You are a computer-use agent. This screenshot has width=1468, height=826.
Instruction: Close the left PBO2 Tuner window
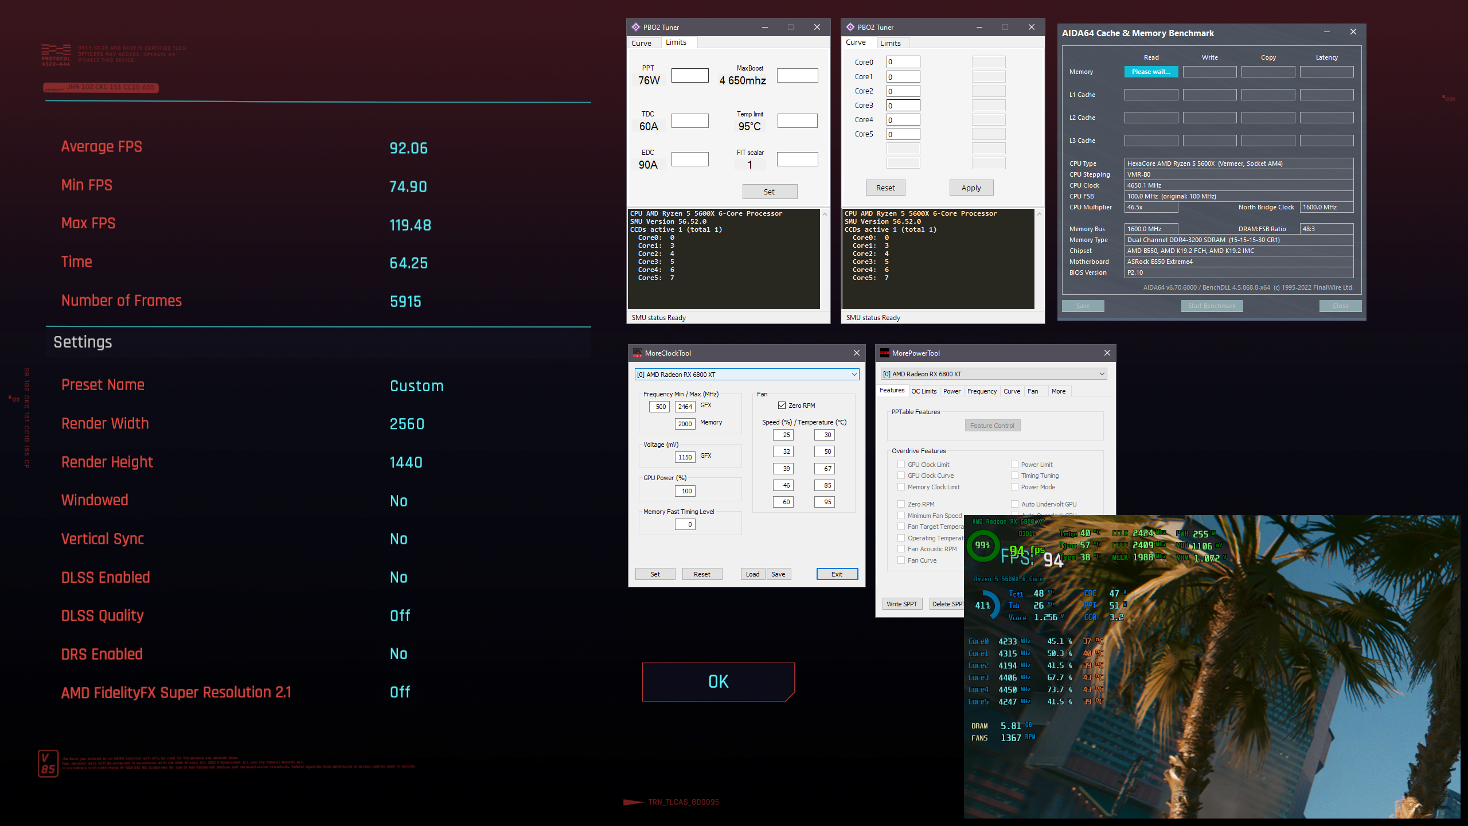(x=817, y=27)
